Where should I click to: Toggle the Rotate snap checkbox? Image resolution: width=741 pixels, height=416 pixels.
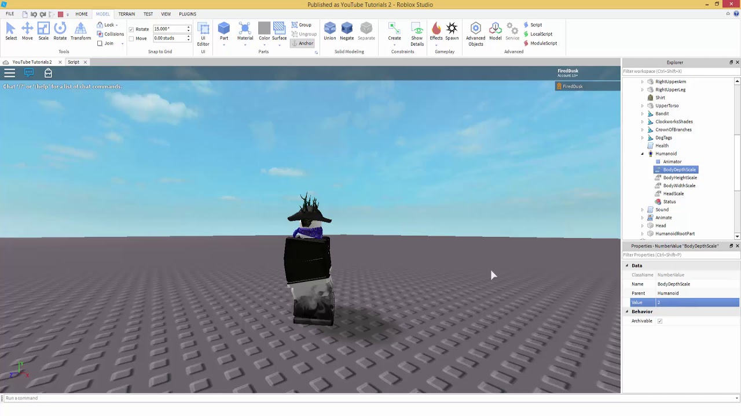click(x=131, y=29)
